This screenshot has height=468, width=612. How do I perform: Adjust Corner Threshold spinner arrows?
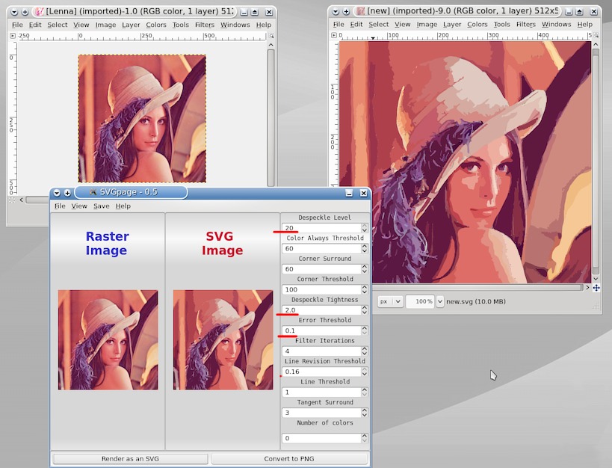click(365, 289)
